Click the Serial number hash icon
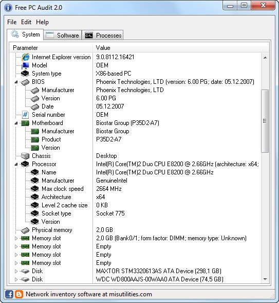The height and width of the screenshot is (303, 279). click(x=25, y=115)
